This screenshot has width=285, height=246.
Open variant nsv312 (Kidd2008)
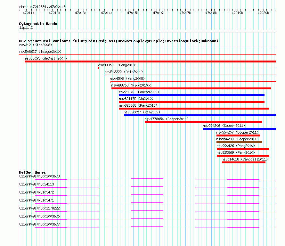(36, 45)
